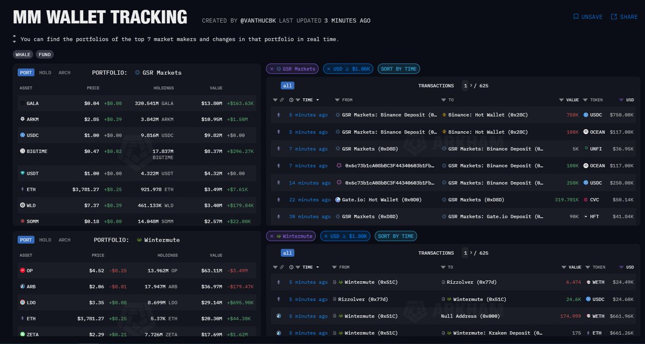Screen dimensions: 645x344
Task: Click SORT BY TIME in GSR transactions
Action: click(x=398, y=69)
